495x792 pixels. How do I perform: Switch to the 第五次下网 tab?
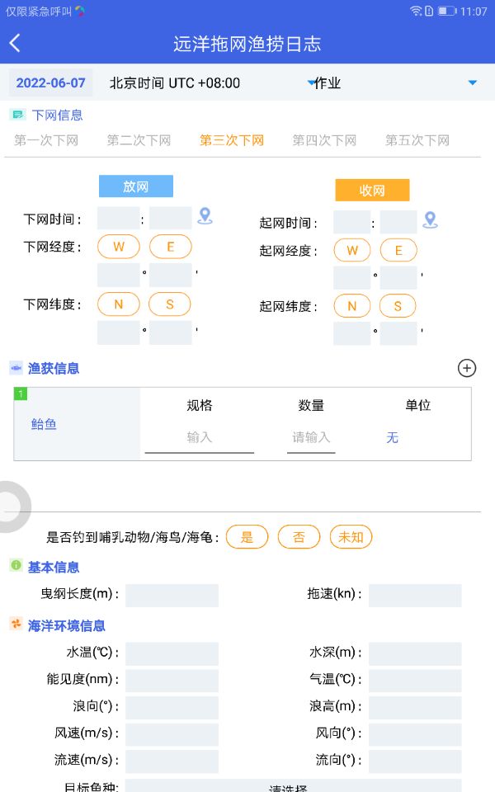416,140
